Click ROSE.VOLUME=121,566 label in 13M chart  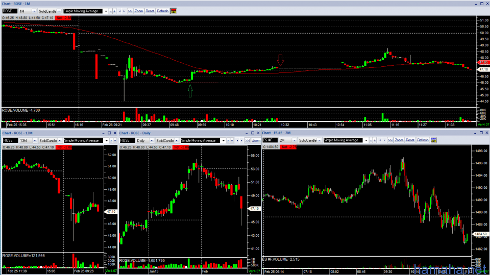24,256
